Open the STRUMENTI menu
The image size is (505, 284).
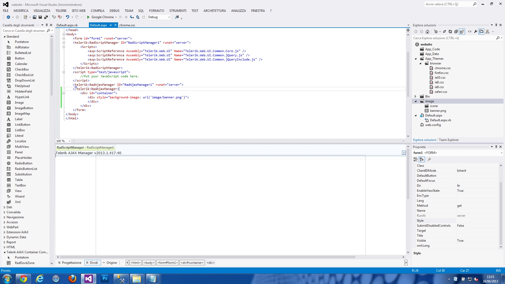178,11
